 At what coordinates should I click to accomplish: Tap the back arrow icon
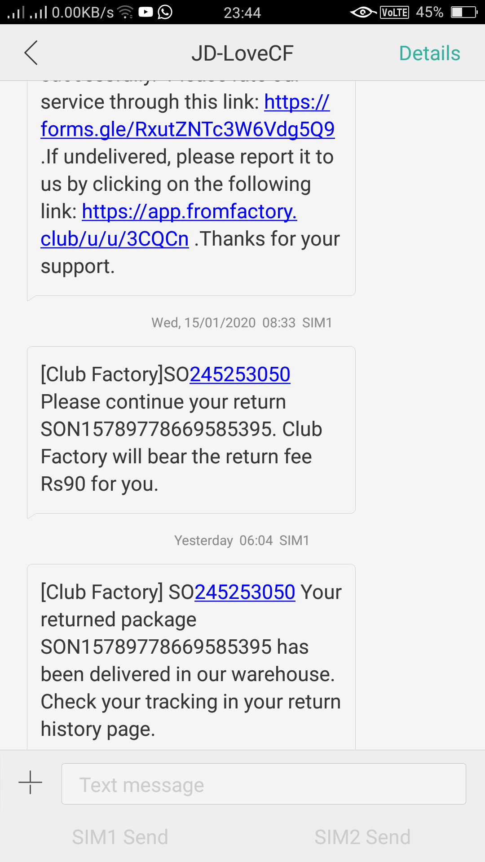click(x=31, y=53)
